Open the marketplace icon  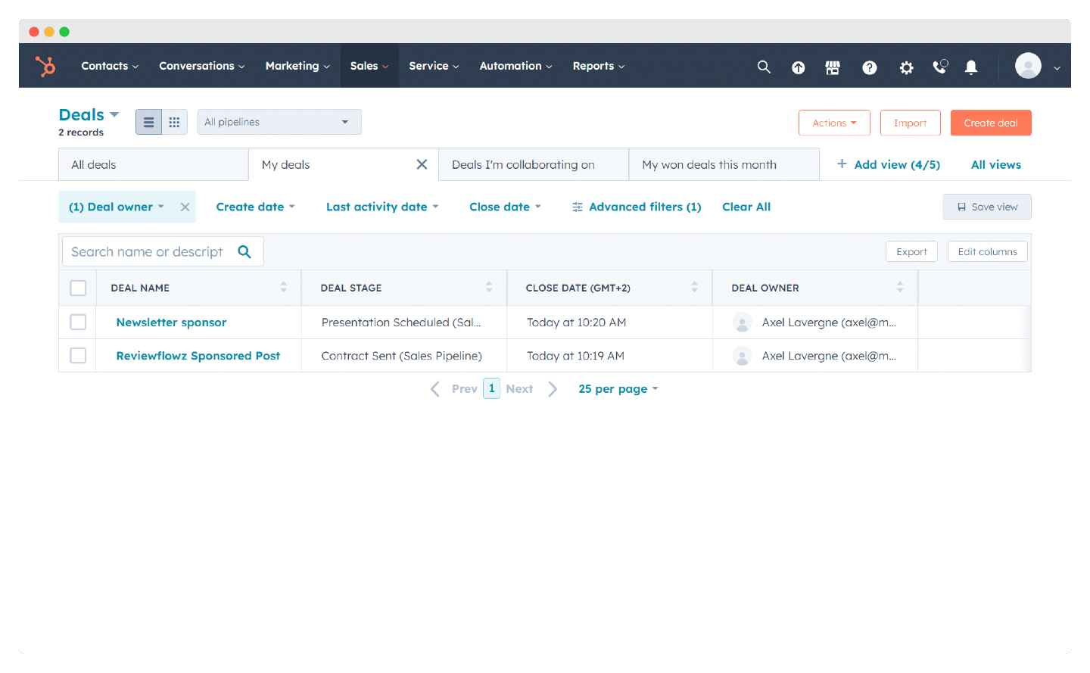coord(833,67)
